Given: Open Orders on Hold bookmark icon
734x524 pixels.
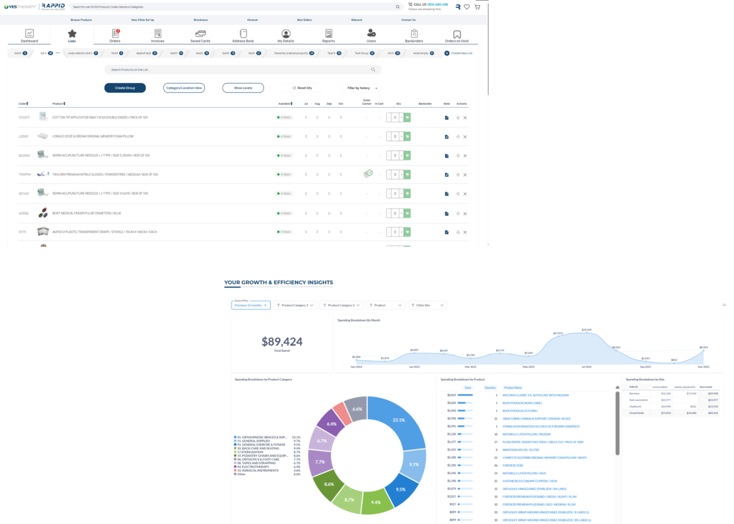Looking at the screenshot, I should point(457,34).
